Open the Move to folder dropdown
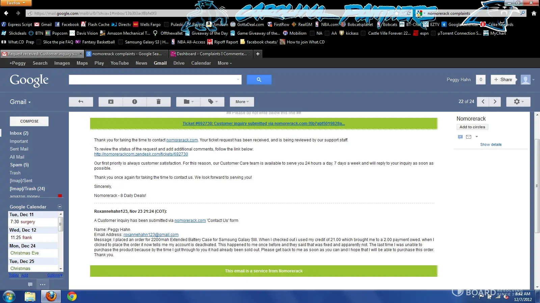The height and width of the screenshot is (303, 540). [x=188, y=102]
